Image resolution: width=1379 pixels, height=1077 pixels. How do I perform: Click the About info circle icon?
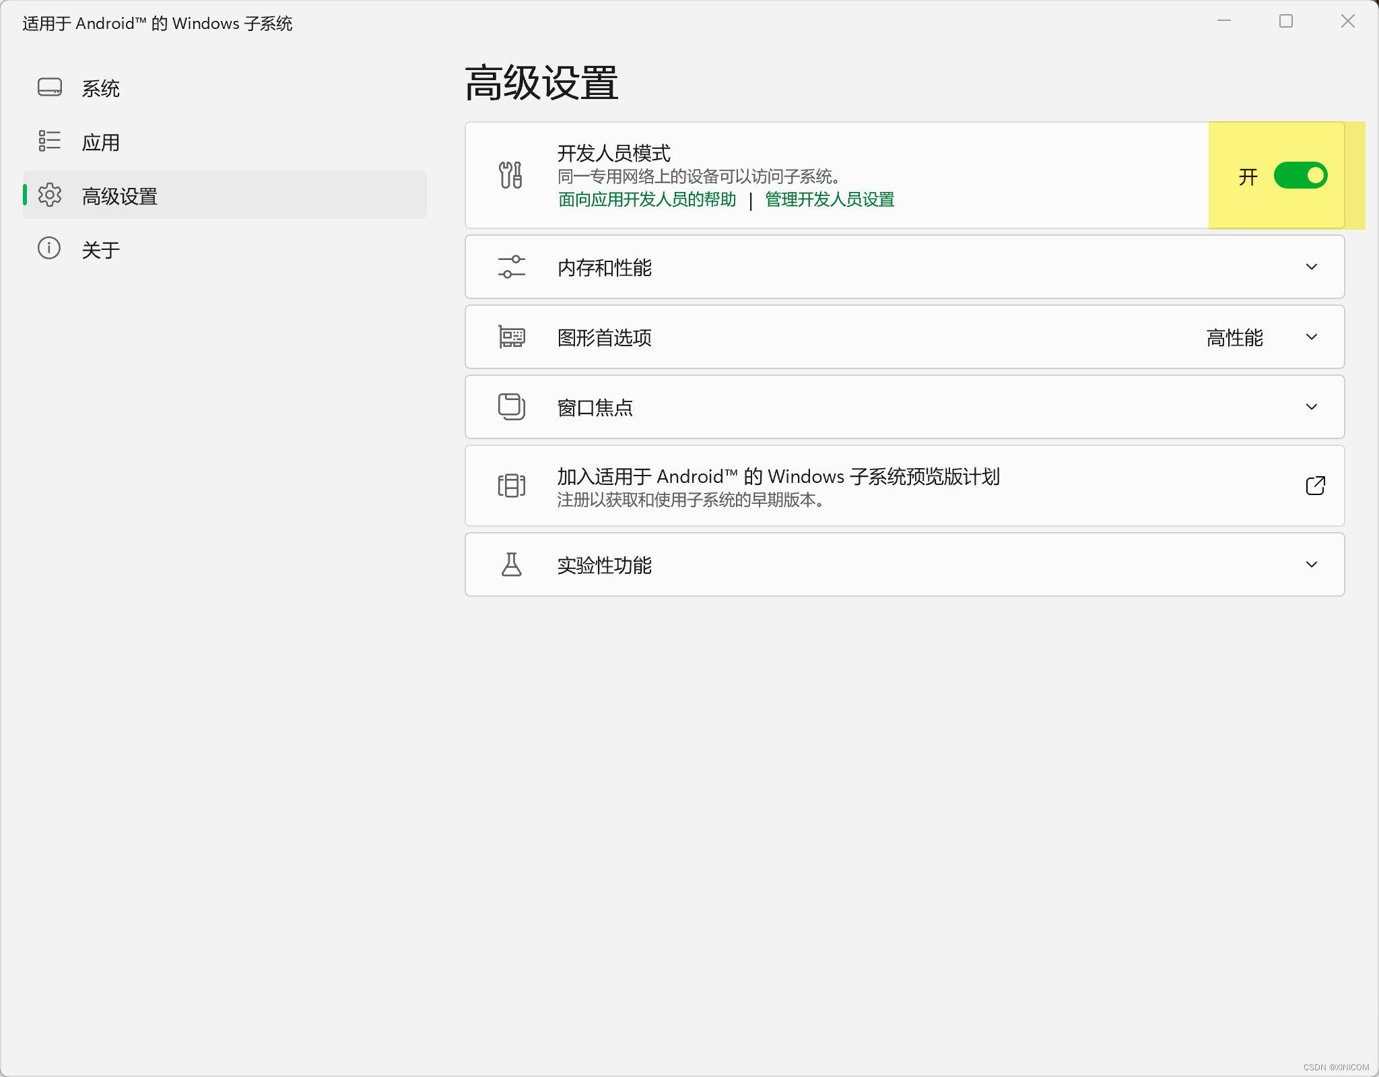pos(49,249)
